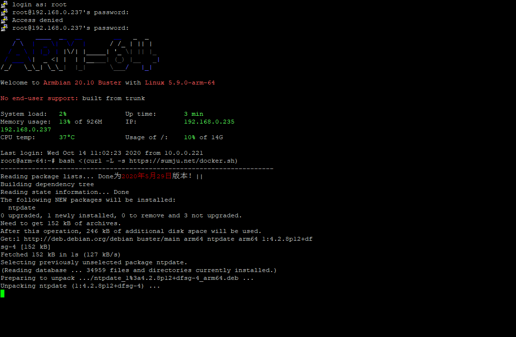Click the Memory usage value "13%"
The image size is (516, 337).
click(64, 122)
